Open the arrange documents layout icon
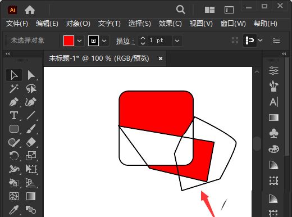 pyautogui.click(x=209, y=10)
